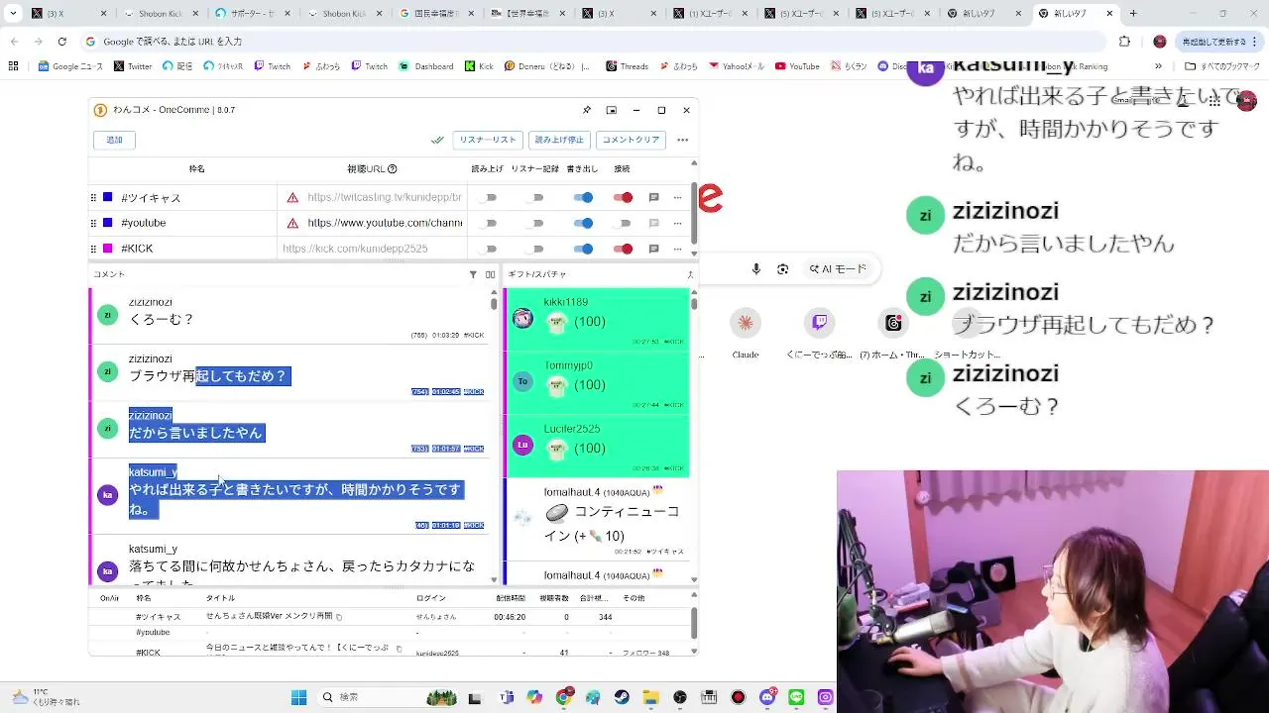
Task: Click the help icon next to 視聴URL
Action: (393, 169)
